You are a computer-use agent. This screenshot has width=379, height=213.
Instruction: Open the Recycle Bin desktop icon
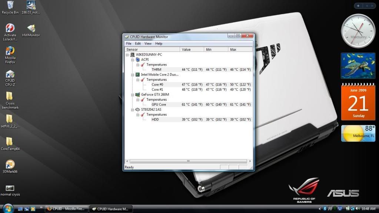coord(10,7)
